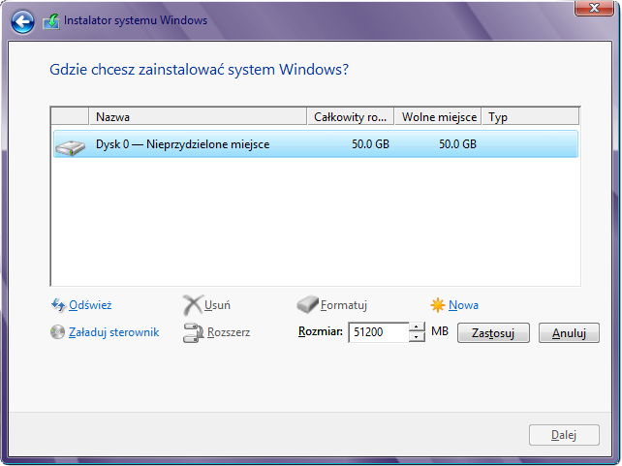Click the refresh arrows icon beside Odśwież
The height and width of the screenshot is (466, 622).
click(58, 305)
